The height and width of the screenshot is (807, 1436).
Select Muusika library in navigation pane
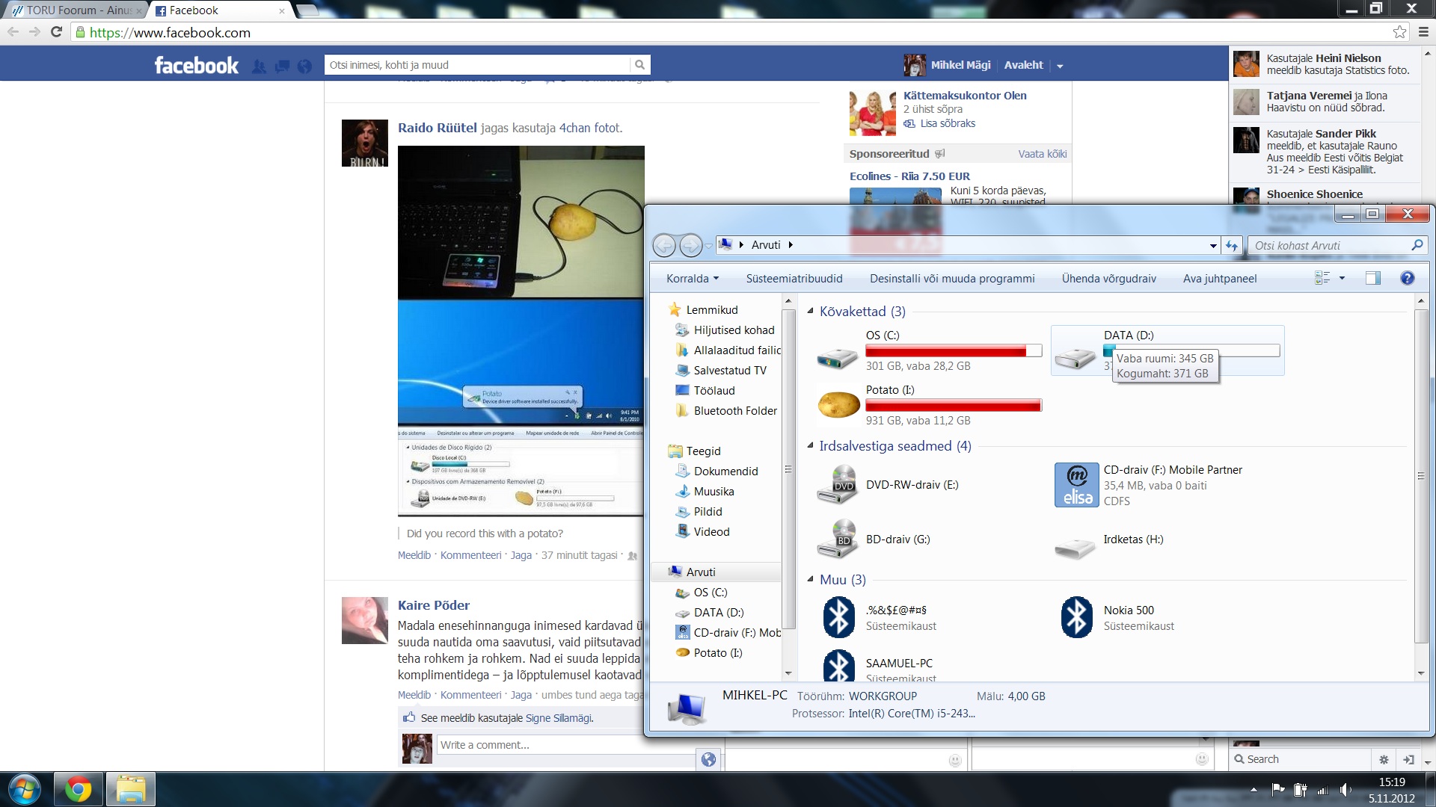tap(714, 491)
